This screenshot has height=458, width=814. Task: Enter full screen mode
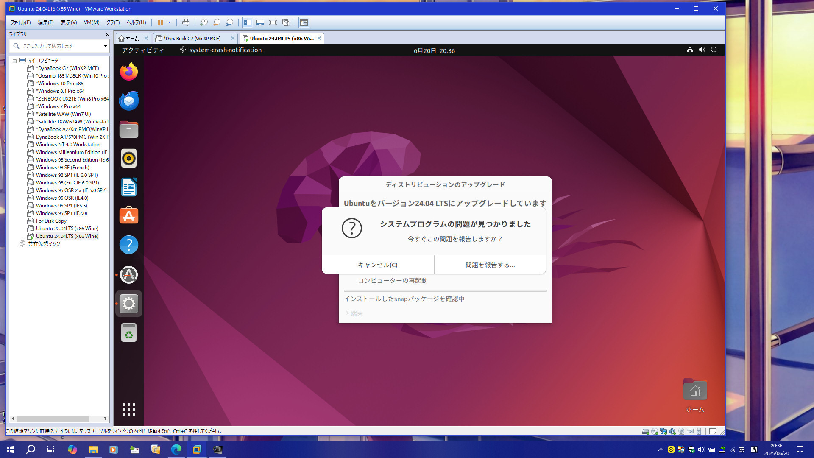pos(273,22)
